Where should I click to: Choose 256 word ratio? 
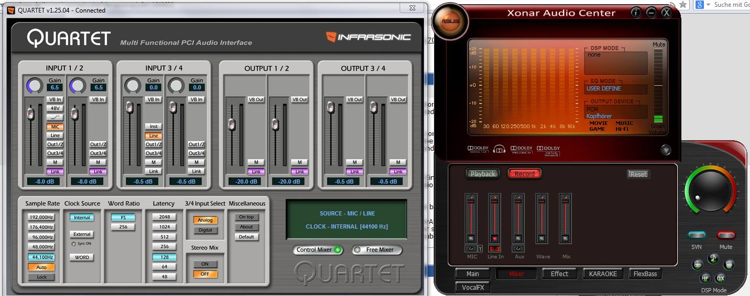point(123,227)
